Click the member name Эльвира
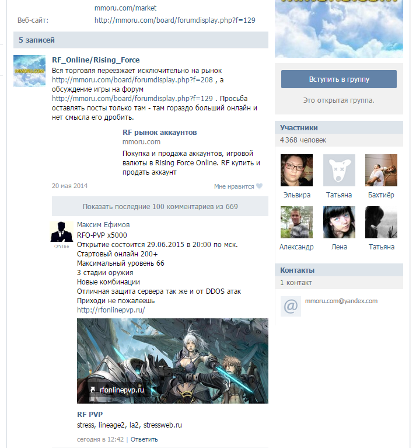Screen dimensions: 416x448 click(297, 195)
